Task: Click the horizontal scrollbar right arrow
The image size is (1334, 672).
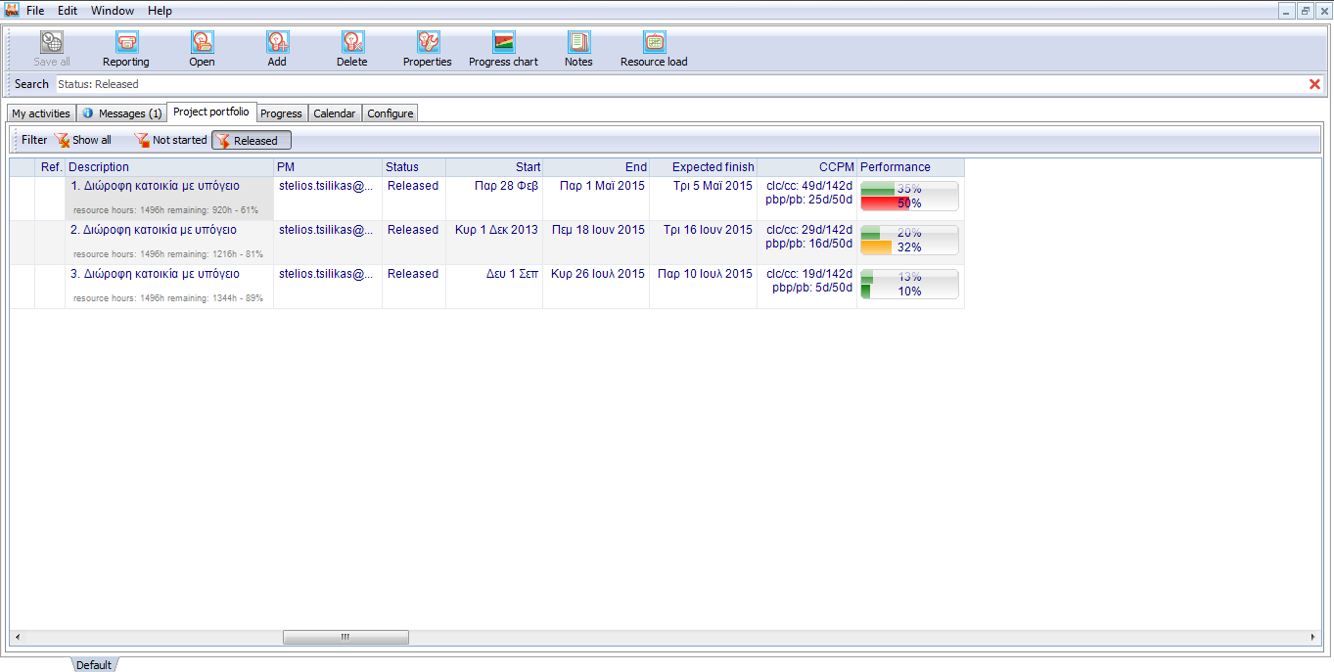Action: [1314, 638]
